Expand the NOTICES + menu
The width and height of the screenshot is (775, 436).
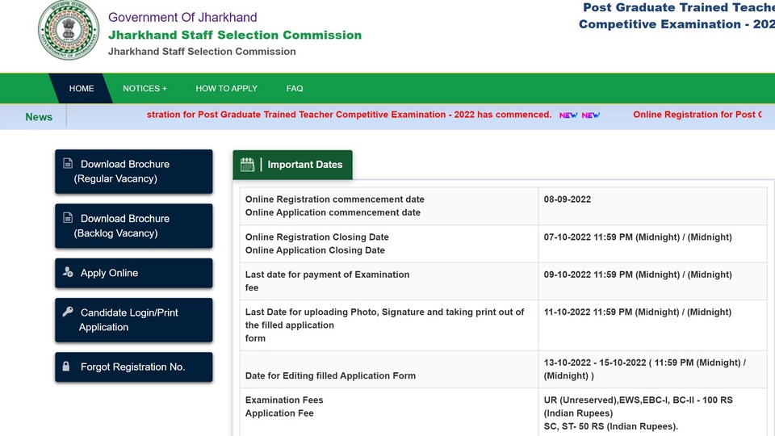coord(145,89)
